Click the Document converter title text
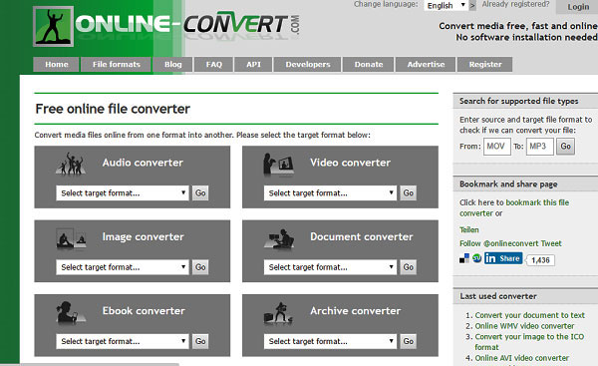Viewport: 598px width, 366px height. pos(361,237)
